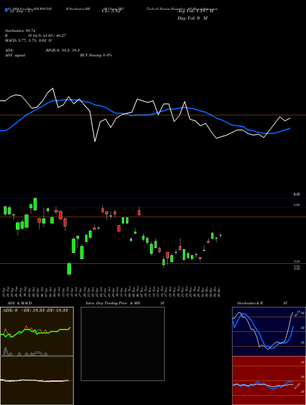Click the 'BUY Slowing @ 0%' signal text

coord(96,55)
